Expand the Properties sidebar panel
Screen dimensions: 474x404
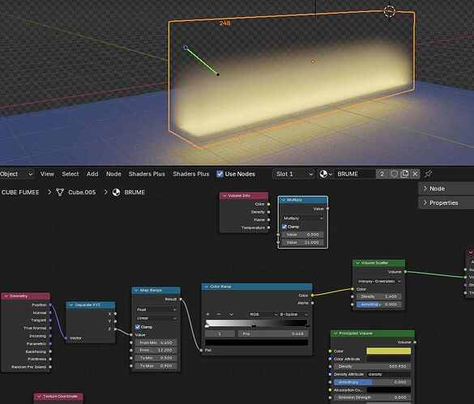446,202
